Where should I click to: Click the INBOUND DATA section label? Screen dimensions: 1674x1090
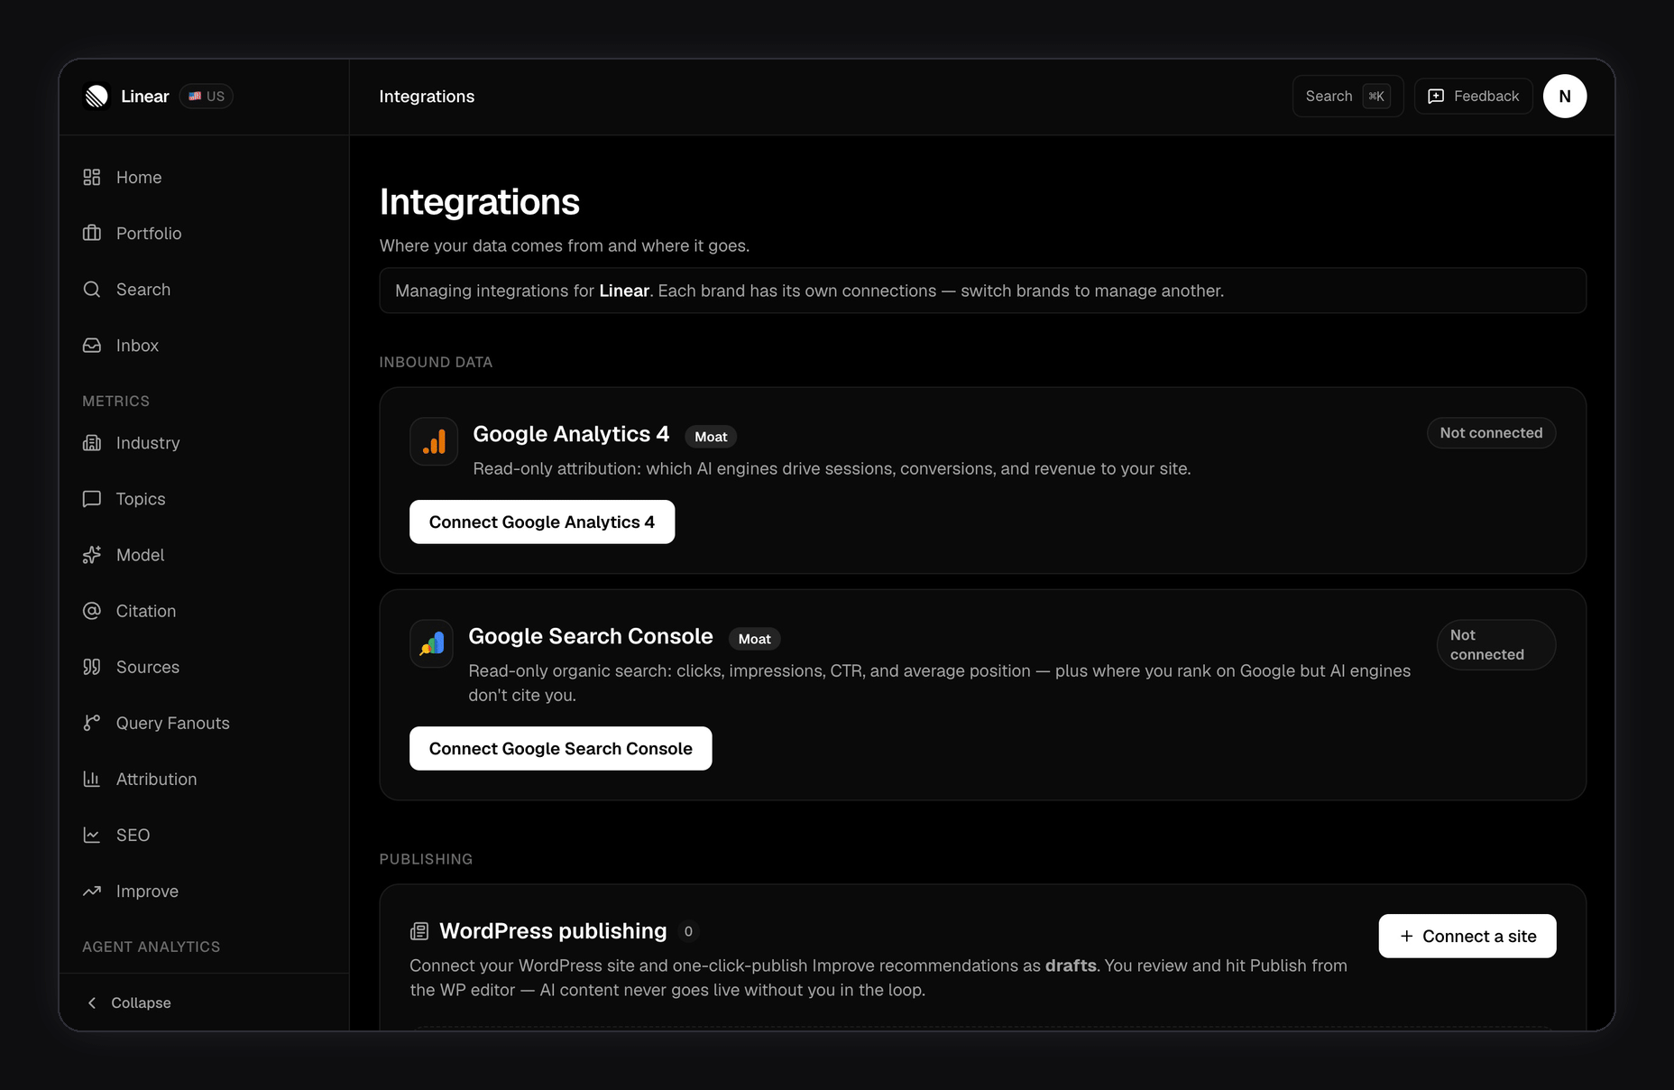[x=436, y=362]
